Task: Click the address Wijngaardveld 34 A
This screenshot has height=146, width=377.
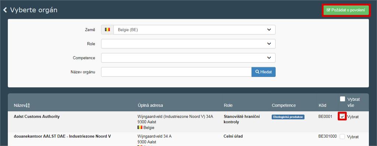Action: (x=155, y=136)
